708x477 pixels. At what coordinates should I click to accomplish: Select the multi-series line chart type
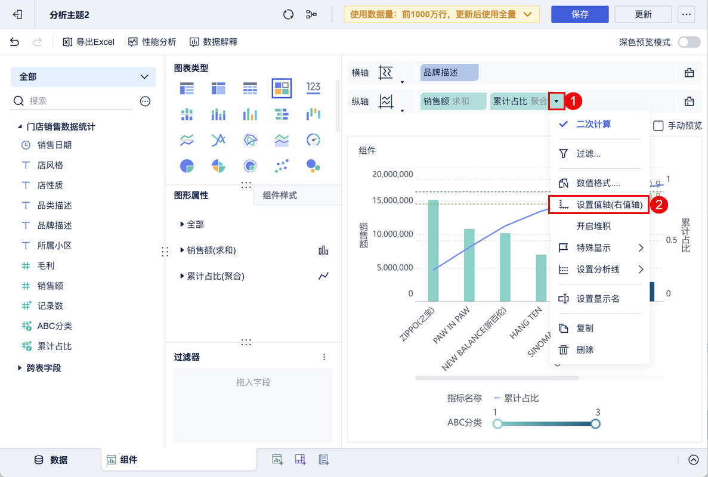(x=218, y=140)
